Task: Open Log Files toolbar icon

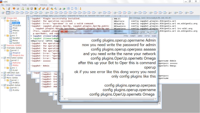Action: click(x=55, y=9)
